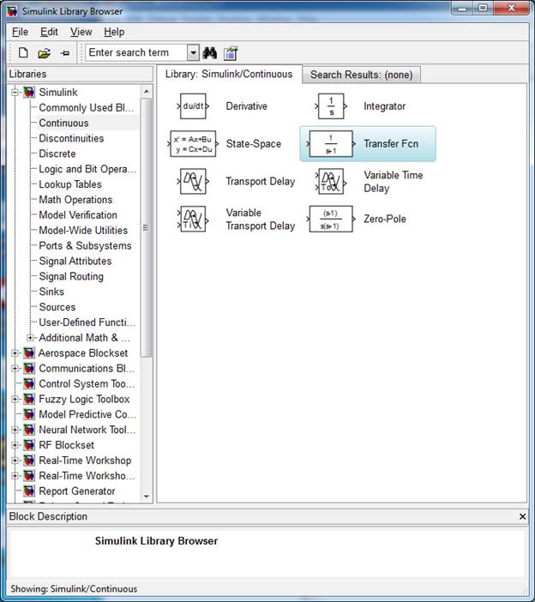Select the Transfer Fcn block icon
This screenshot has width=535, height=602.
coord(330,144)
